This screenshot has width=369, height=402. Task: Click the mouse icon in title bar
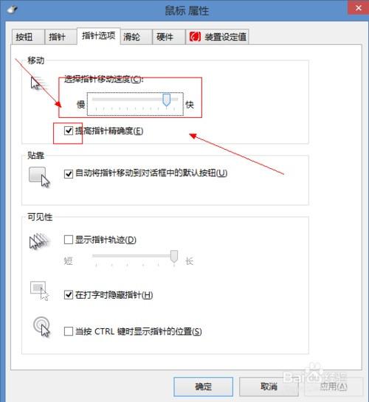(x=12, y=10)
